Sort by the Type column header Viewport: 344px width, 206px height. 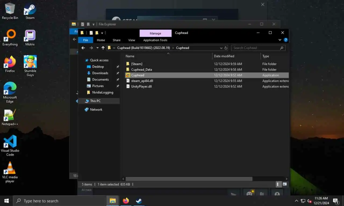(275, 56)
